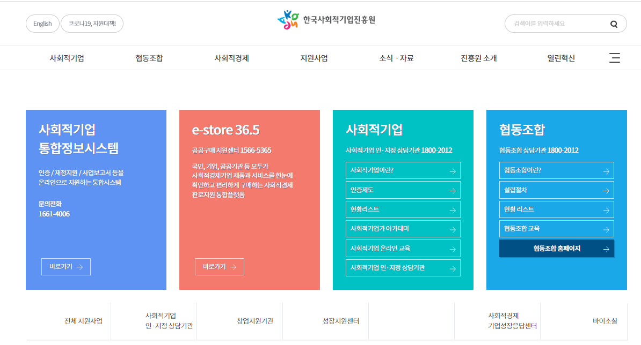Click 사회적기업 통합정보시스템 card title
The width and height of the screenshot is (641, 345).
78,139
